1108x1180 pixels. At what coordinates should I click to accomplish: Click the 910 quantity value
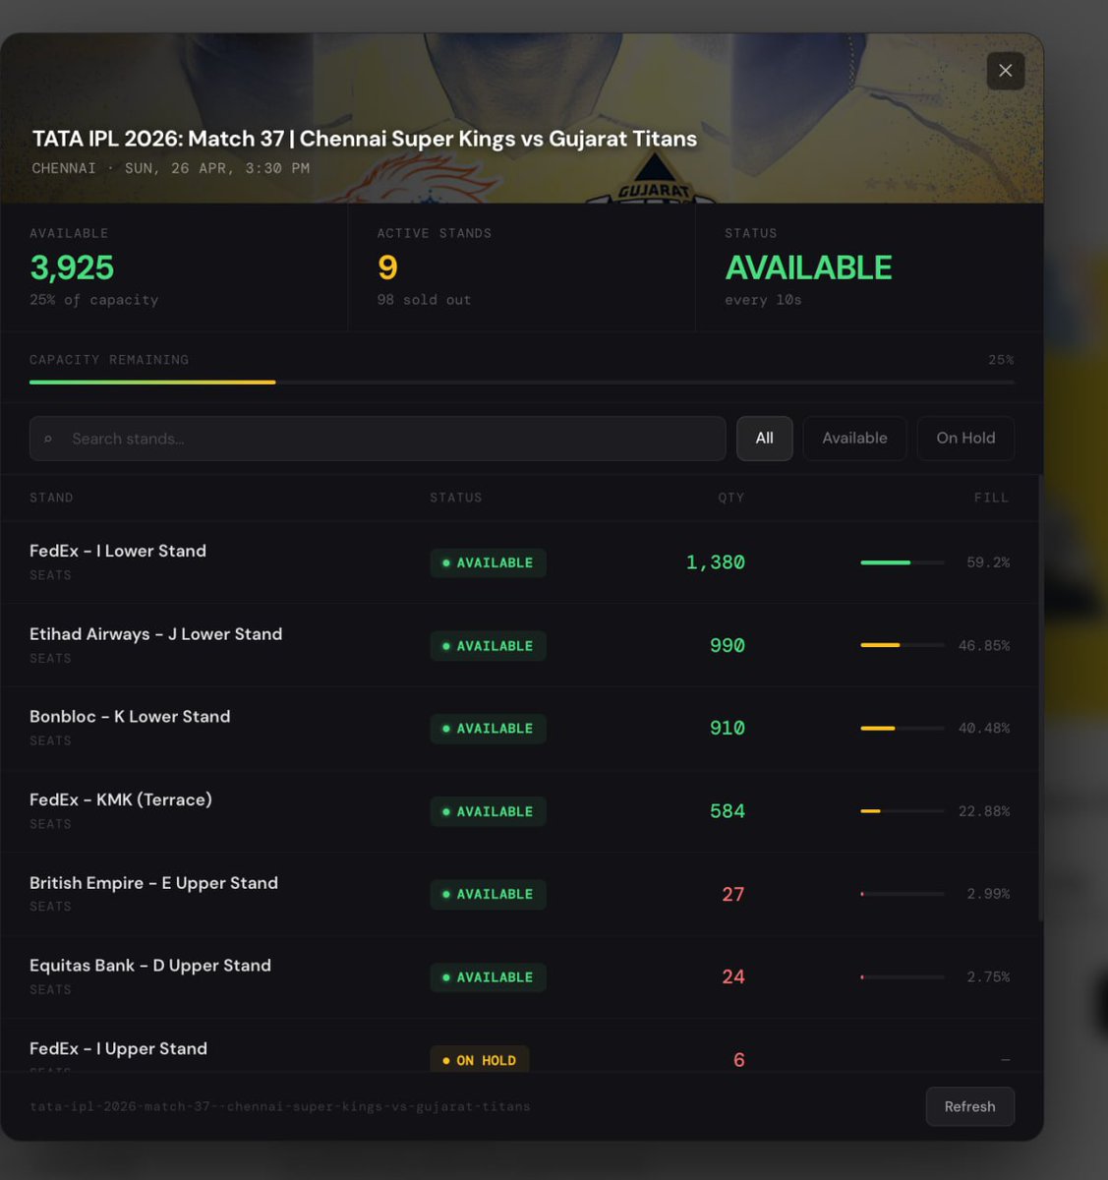727,728
